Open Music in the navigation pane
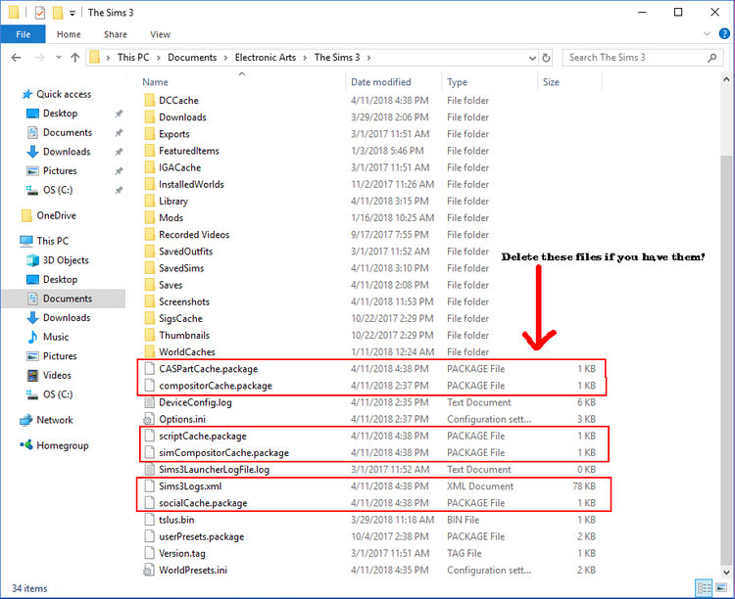735x599 pixels. [56, 338]
